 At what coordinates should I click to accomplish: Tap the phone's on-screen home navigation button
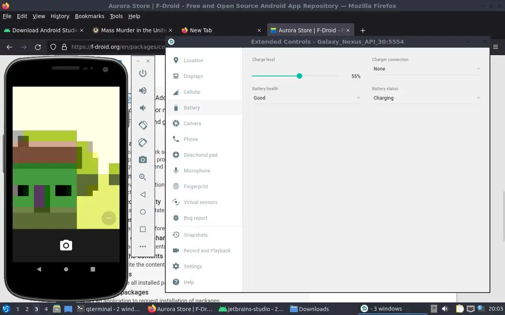point(66,269)
